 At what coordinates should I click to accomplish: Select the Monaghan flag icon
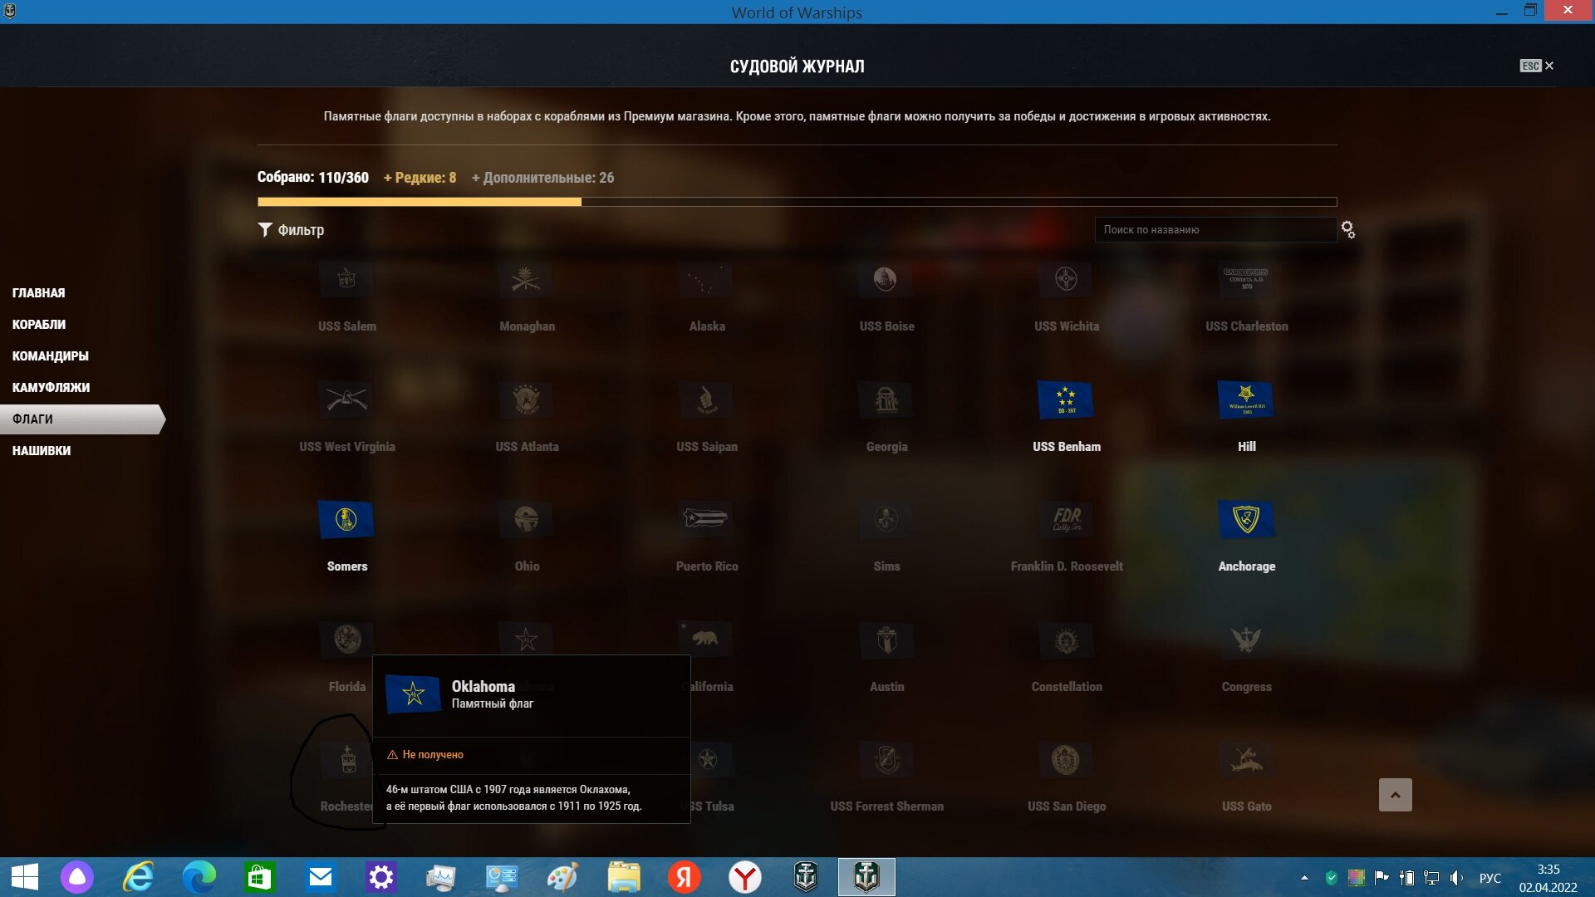[526, 279]
